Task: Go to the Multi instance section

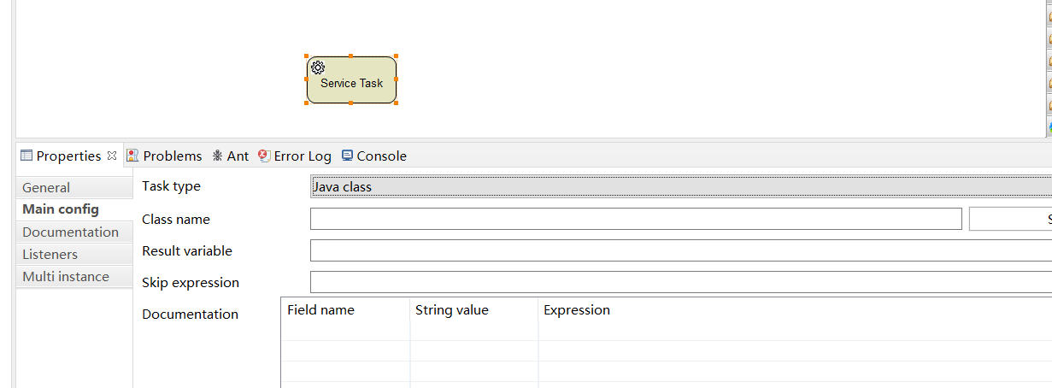Action: 66,277
